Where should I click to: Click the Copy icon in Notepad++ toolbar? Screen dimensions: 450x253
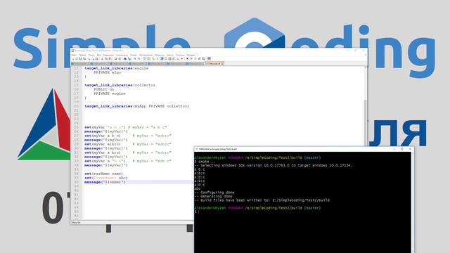pyautogui.click(x=106, y=58)
